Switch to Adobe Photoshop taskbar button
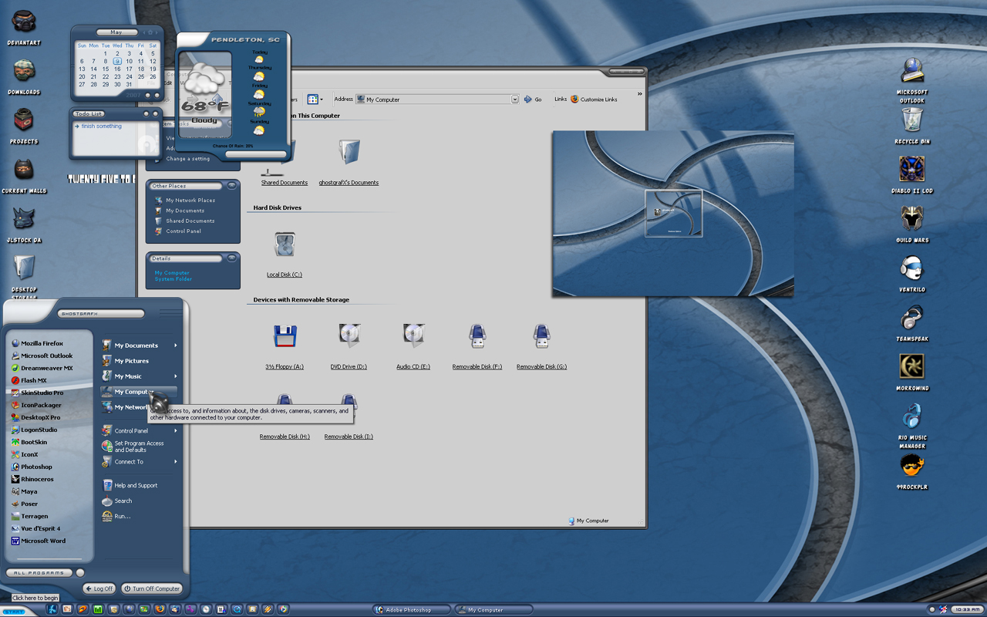Viewport: 987px width, 617px height. (x=412, y=610)
